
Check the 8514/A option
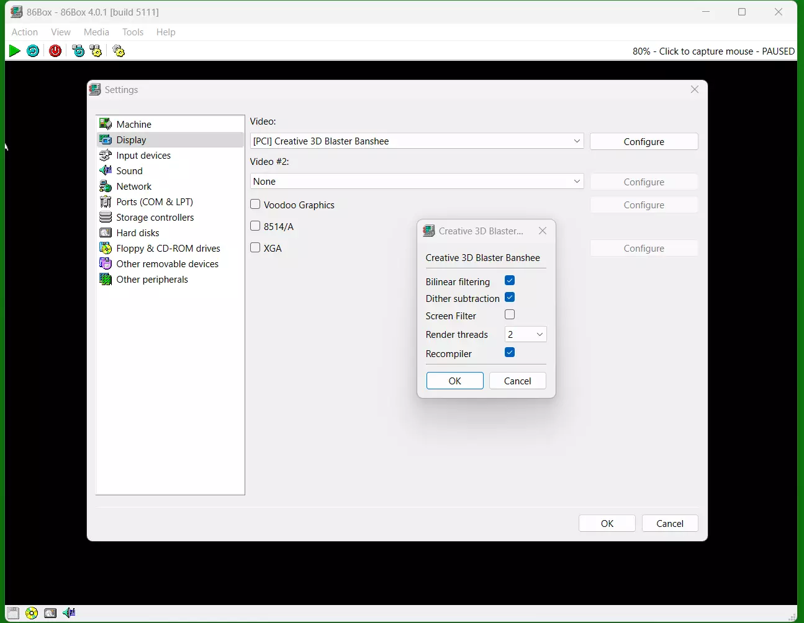[255, 226]
